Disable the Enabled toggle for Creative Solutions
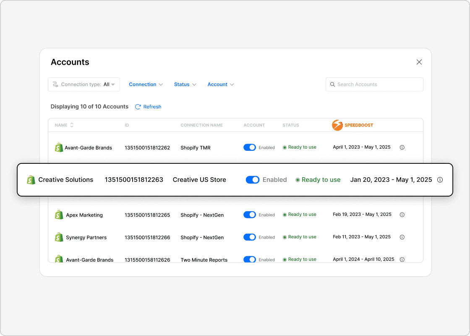 click(252, 179)
